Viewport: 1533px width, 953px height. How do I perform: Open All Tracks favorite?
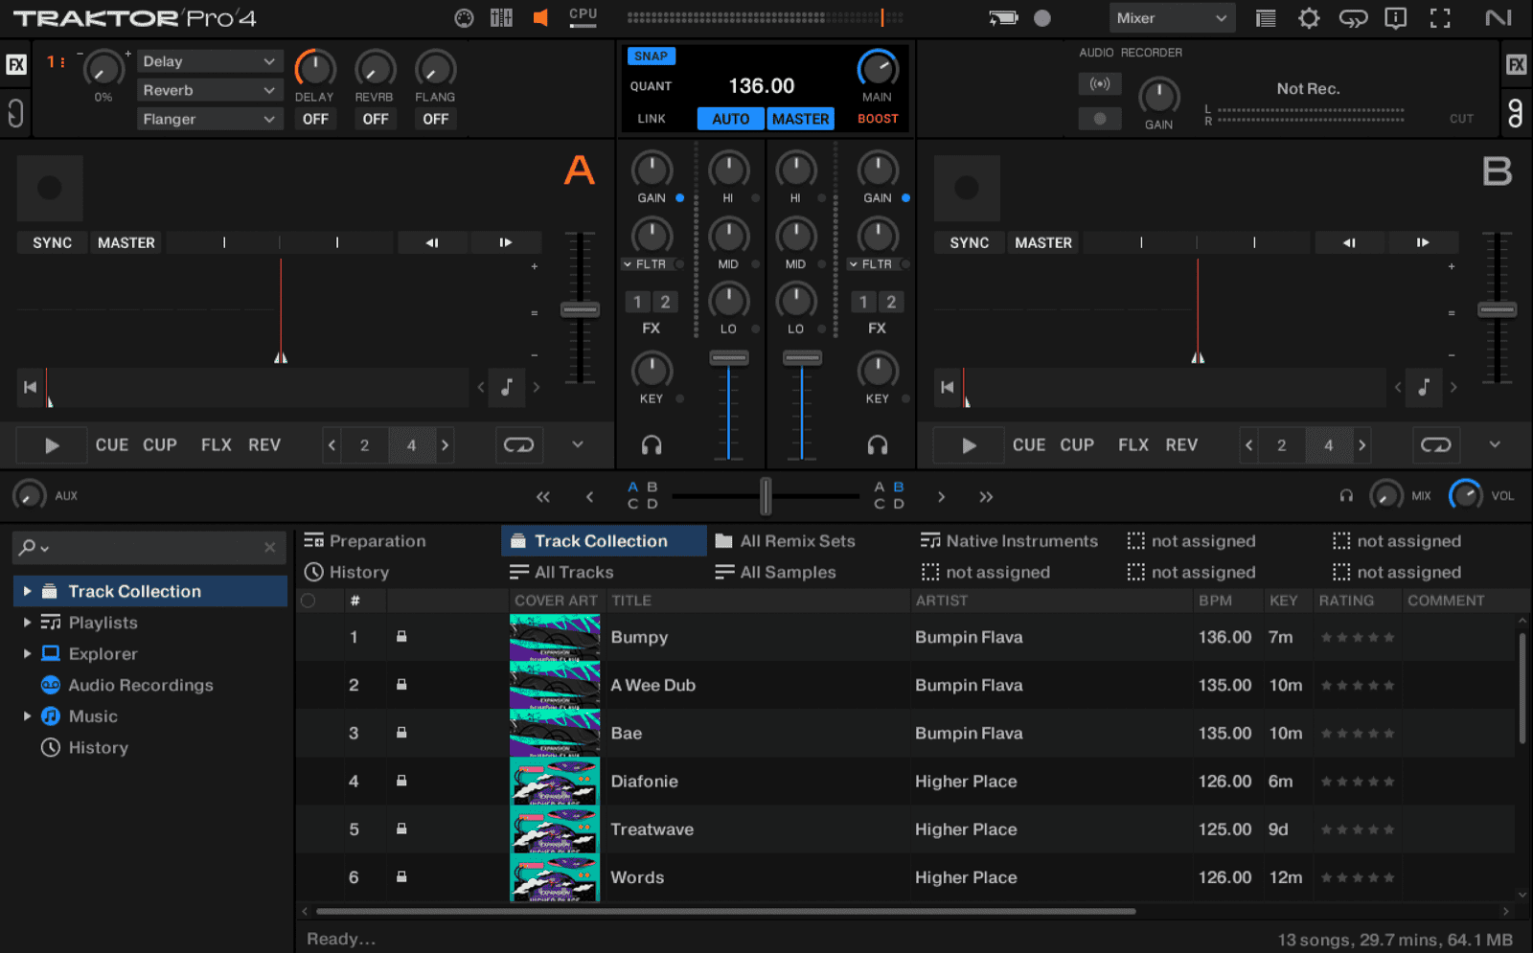561,572
